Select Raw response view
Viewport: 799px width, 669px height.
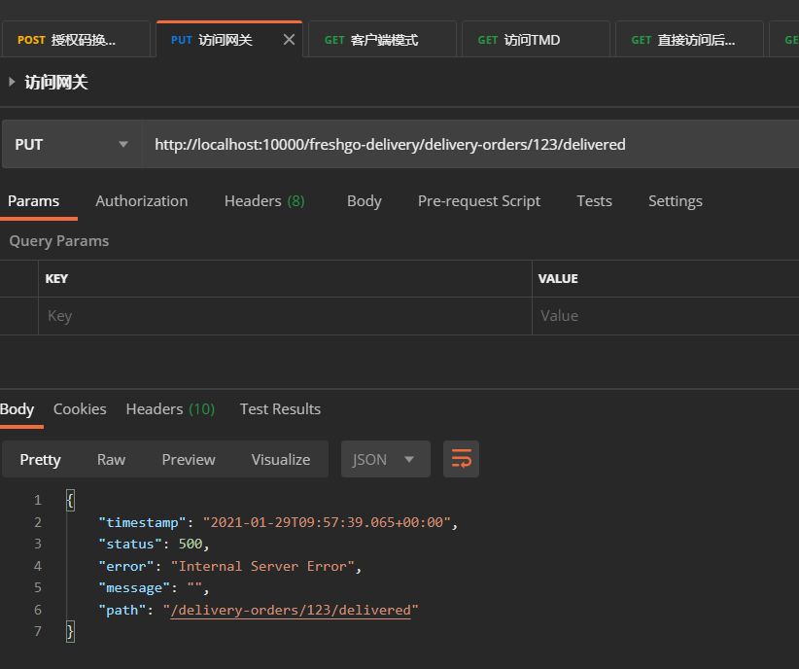click(111, 459)
